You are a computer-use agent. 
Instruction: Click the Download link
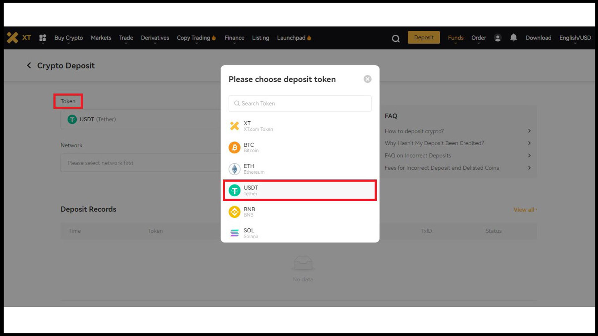538,38
